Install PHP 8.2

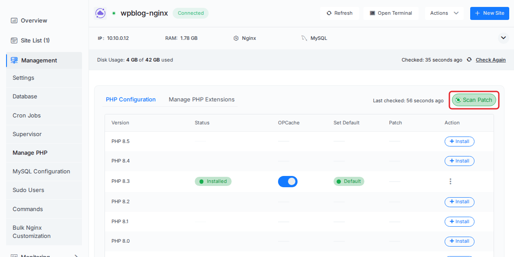[459, 202]
